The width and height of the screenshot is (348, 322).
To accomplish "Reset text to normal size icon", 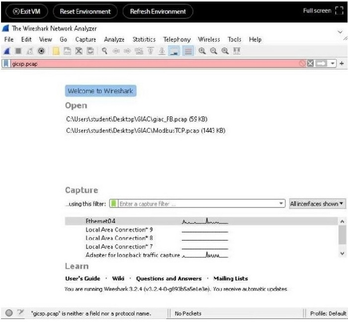I will point(225,51).
